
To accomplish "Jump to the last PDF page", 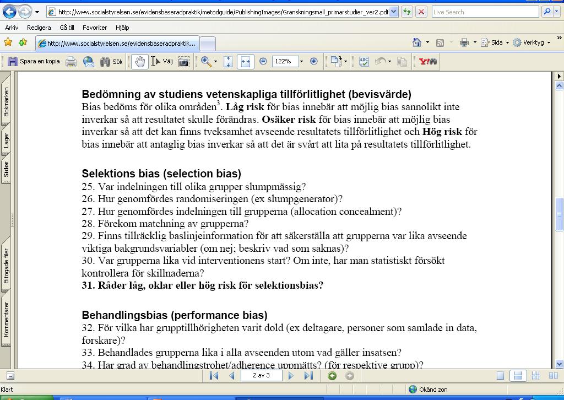I will point(308,376).
